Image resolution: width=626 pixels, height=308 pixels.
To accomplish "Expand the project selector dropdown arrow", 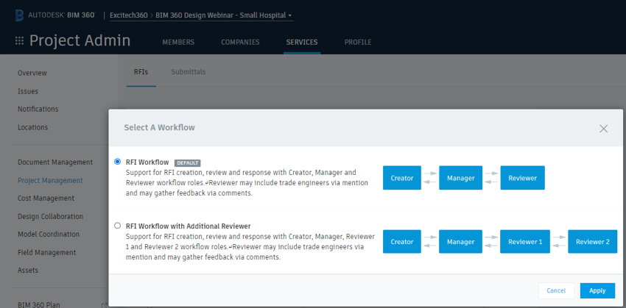I will 290,16.
